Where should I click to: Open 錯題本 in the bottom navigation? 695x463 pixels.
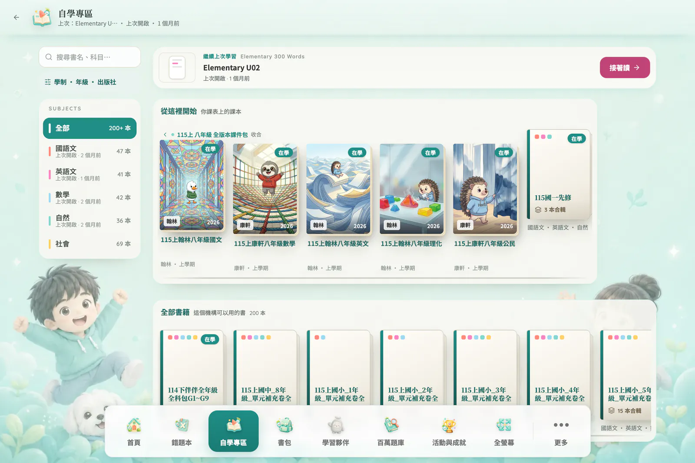tap(182, 431)
